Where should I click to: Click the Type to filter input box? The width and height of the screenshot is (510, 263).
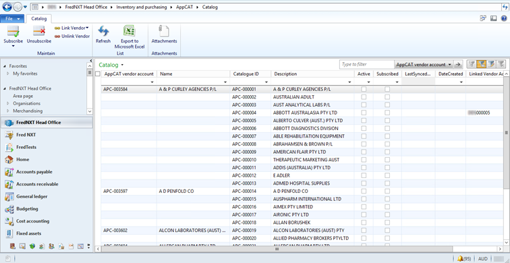pyautogui.click(x=366, y=64)
